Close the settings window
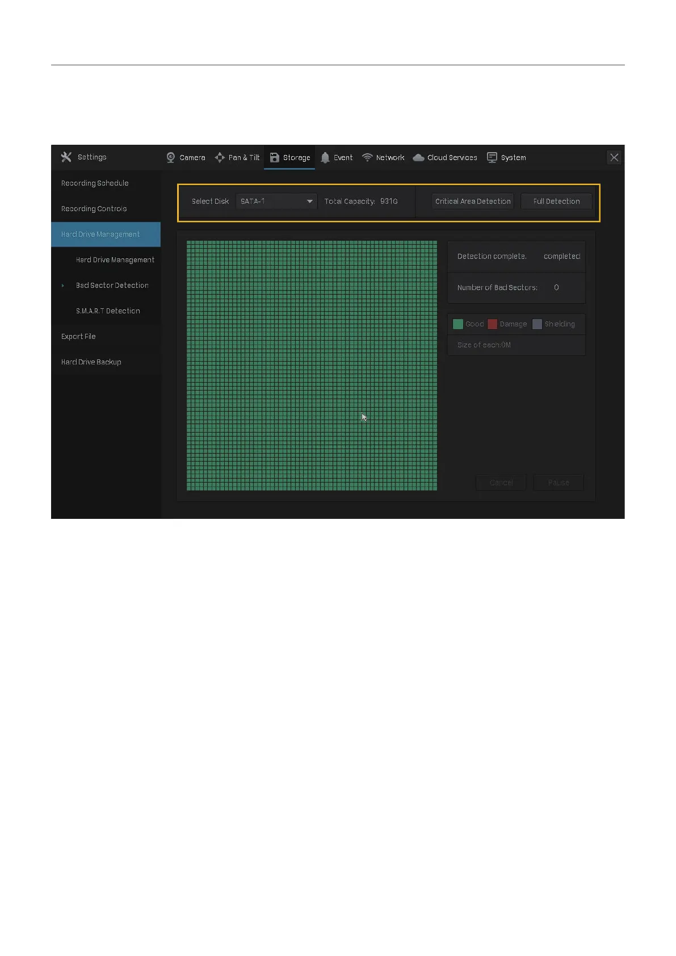The width and height of the screenshot is (676, 956). click(x=614, y=158)
